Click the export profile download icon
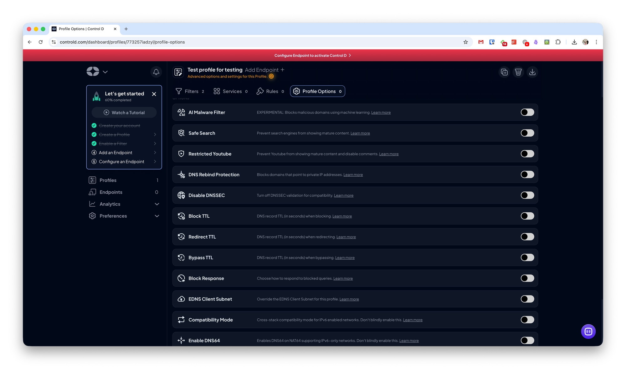Screen dimensions: 626x369 [532, 72]
